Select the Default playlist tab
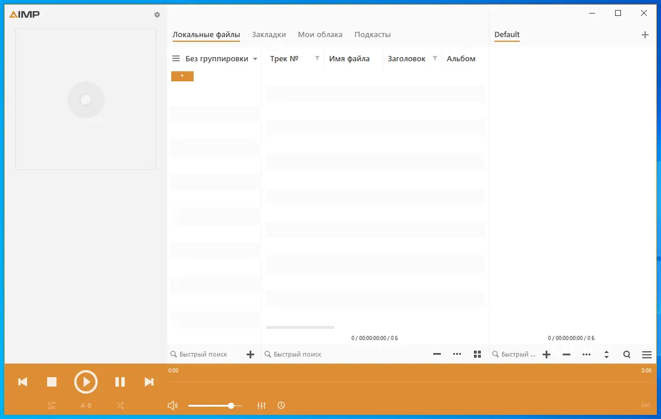 pyautogui.click(x=507, y=35)
